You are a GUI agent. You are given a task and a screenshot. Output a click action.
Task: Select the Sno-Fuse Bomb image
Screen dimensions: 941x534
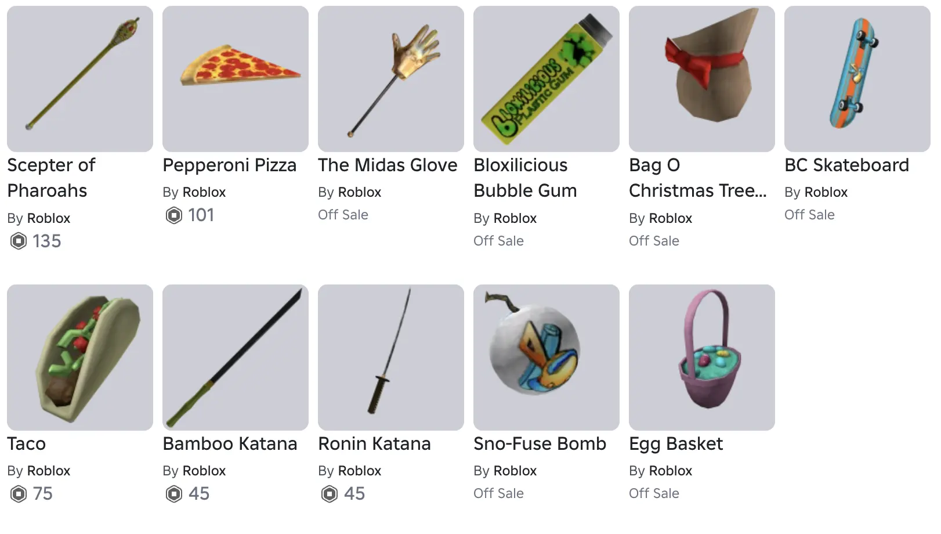[546, 358]
